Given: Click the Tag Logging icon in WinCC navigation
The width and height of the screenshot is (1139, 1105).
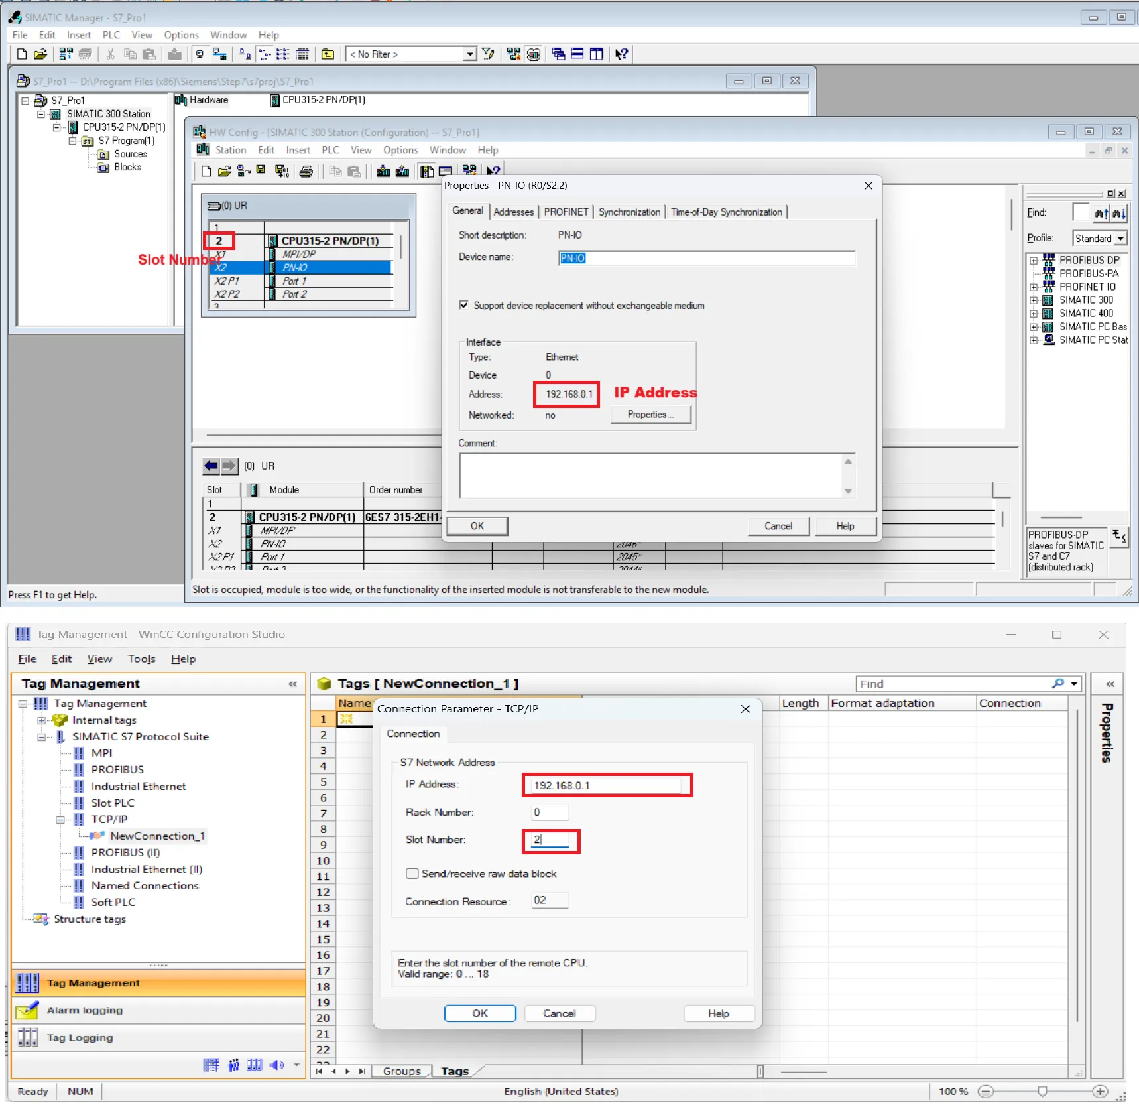Looking at the screenshot, I should pos(27,1037).
